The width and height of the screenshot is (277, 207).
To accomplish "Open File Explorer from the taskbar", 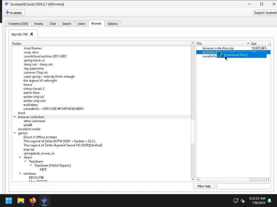I will tap(21, 201).
